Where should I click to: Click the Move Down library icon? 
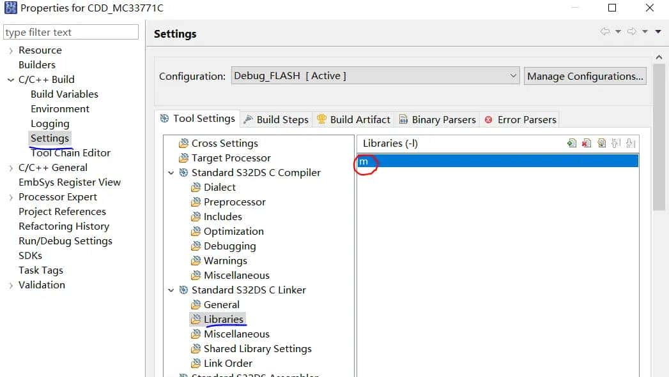point(630,144)
